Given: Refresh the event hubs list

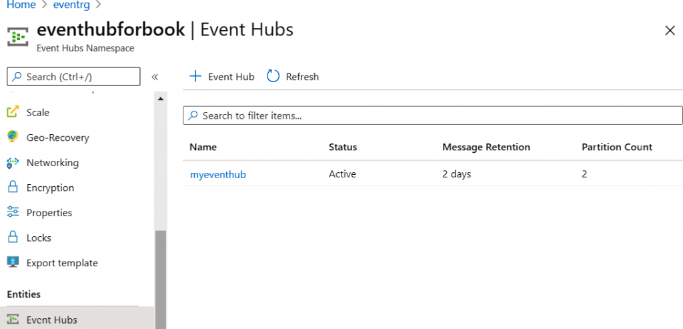Looking at the screenshot, I should coord(293,77).
